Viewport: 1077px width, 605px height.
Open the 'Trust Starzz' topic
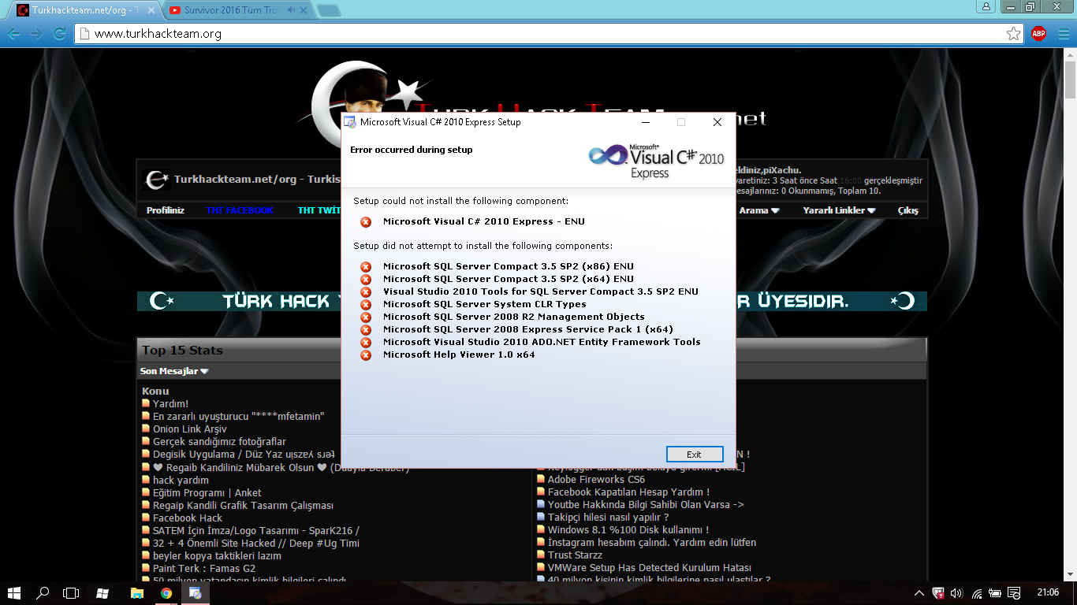(x=575, y=555)
